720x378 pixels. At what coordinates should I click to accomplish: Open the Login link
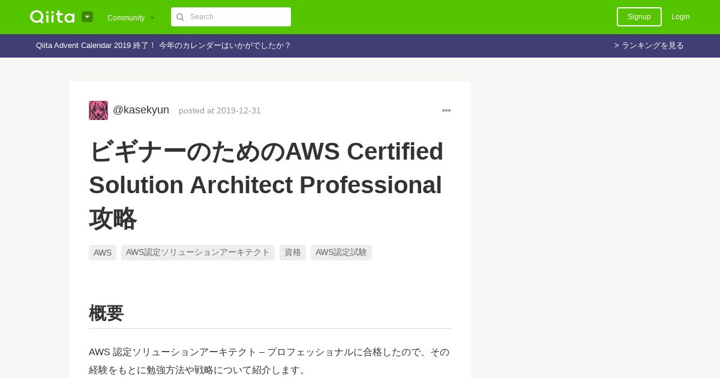click(680, 17)
